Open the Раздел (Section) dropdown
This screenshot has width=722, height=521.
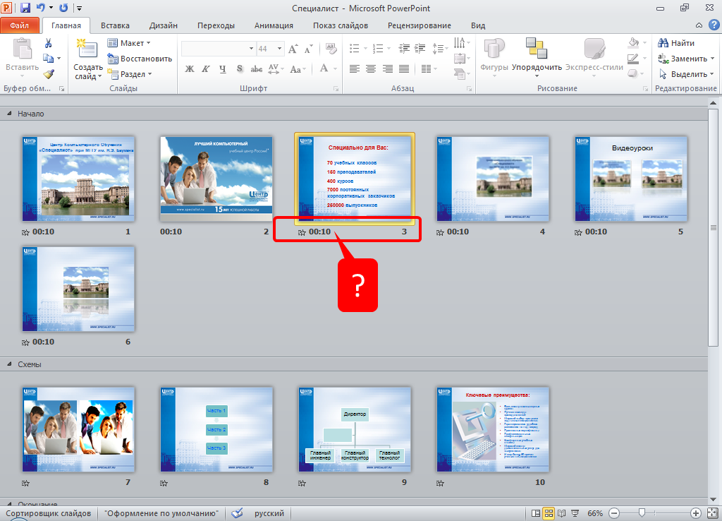point(130,74)
